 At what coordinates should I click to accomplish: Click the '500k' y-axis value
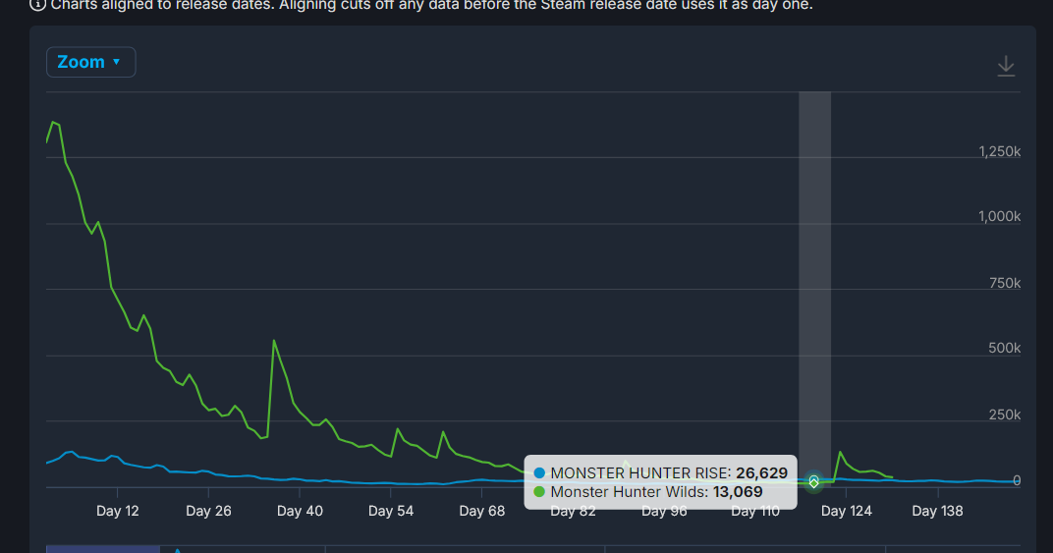tap(1005, 348)
